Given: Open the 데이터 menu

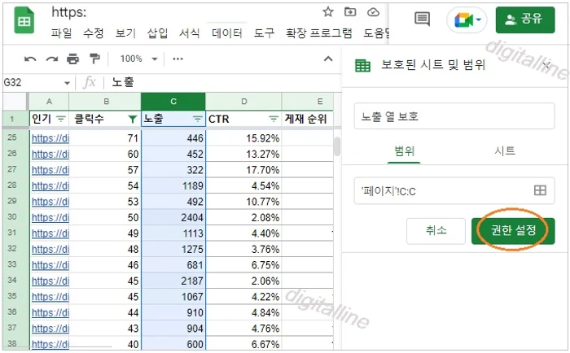Looking at the screenshot, I should [x=227, y=33].
